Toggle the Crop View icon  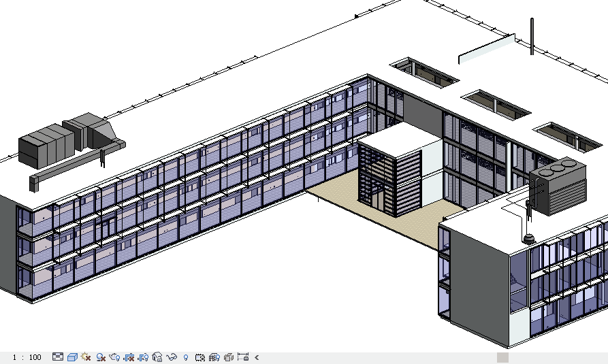[x=129, y=357]
